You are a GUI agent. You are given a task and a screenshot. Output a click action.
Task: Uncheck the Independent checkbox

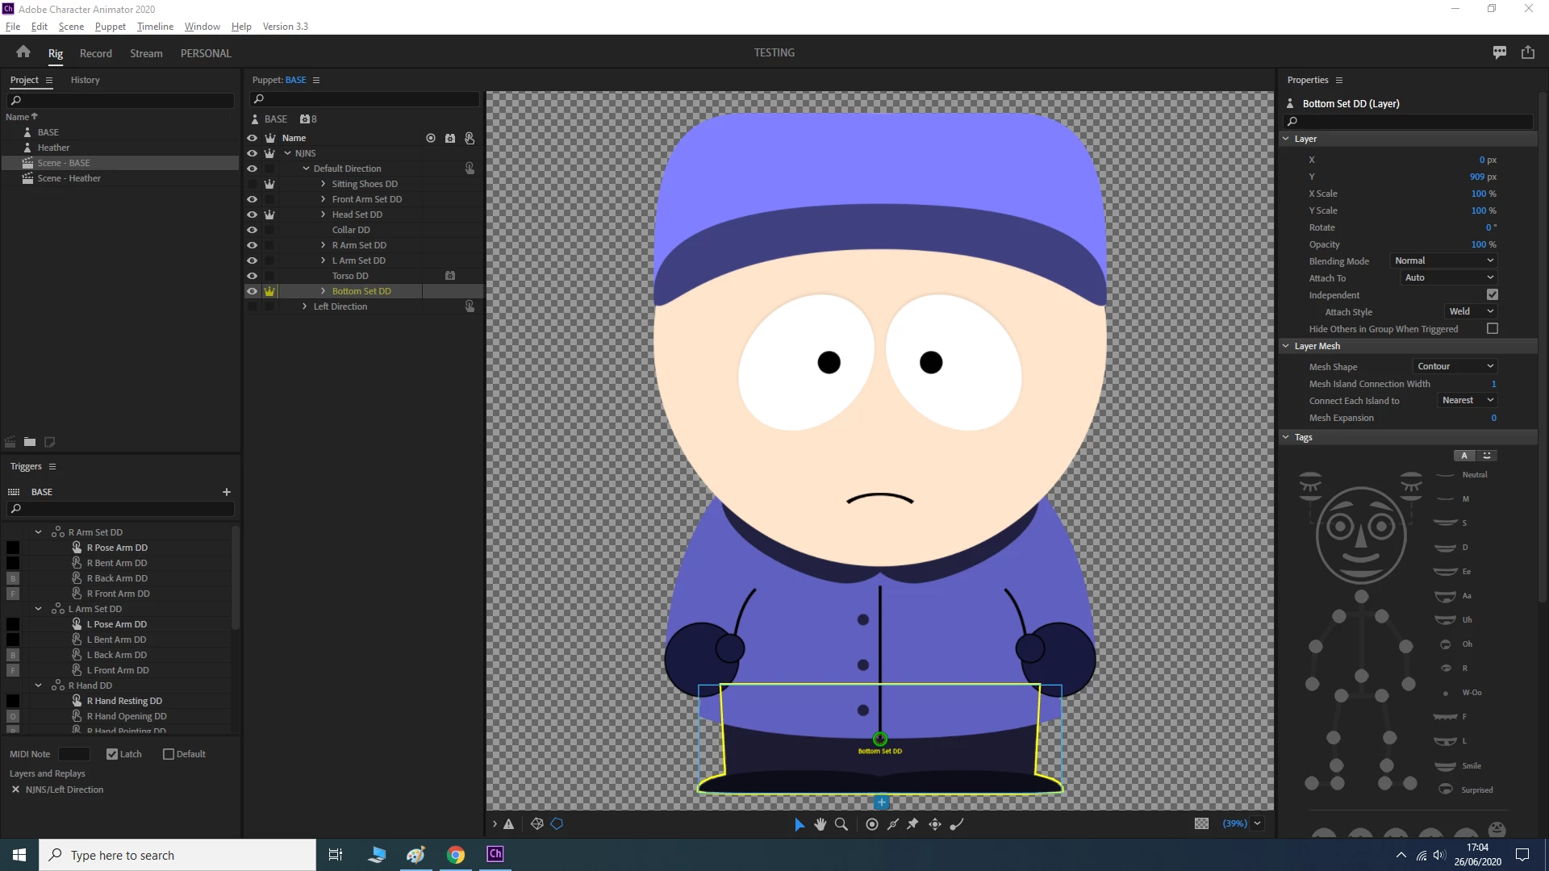click(1492, 295)
